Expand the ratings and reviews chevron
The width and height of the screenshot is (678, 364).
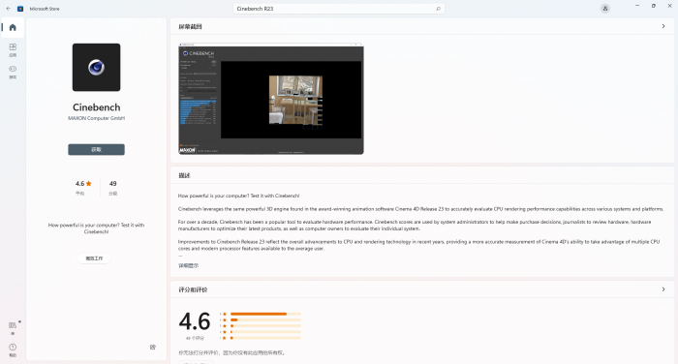pyautogui.click(x=663, y=289)
